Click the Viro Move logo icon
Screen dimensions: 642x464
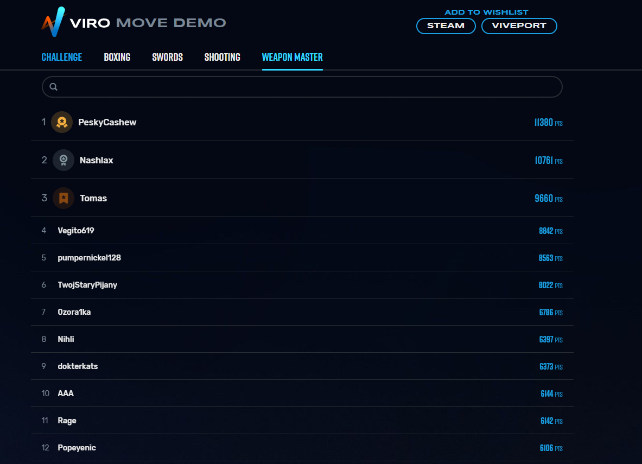(x=53, y=22)
